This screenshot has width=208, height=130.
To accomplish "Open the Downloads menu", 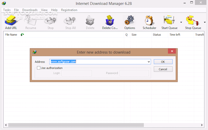I will 30,10.
